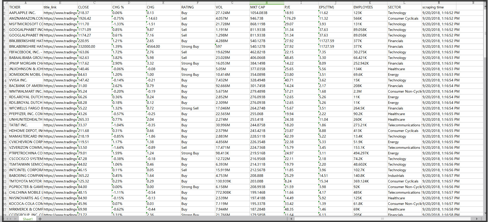The width and height of the screenshot is (488, 222).
Task: Select the Industrials sector cell
Action: (404, 176)
